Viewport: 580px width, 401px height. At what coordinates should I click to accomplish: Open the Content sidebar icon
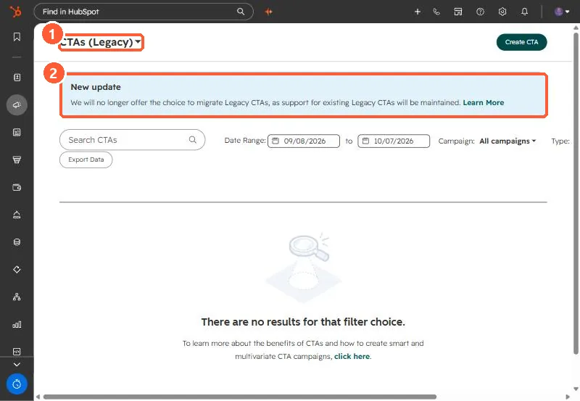[17, 133]
